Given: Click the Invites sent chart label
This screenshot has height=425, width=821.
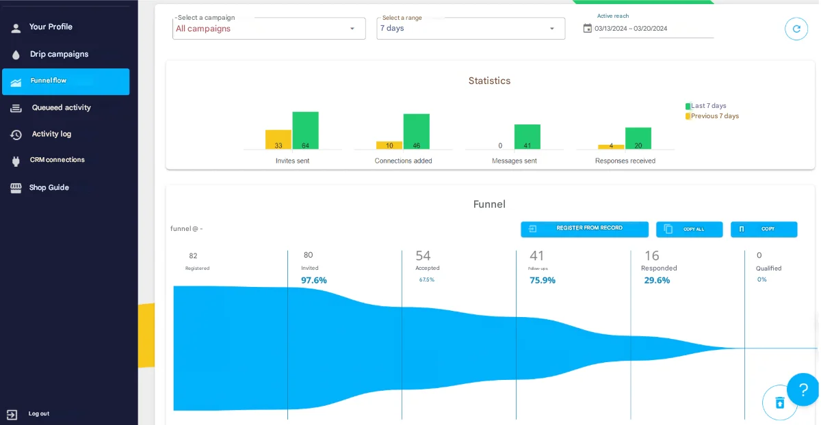Looking at the screenshot, I should 292,161.
